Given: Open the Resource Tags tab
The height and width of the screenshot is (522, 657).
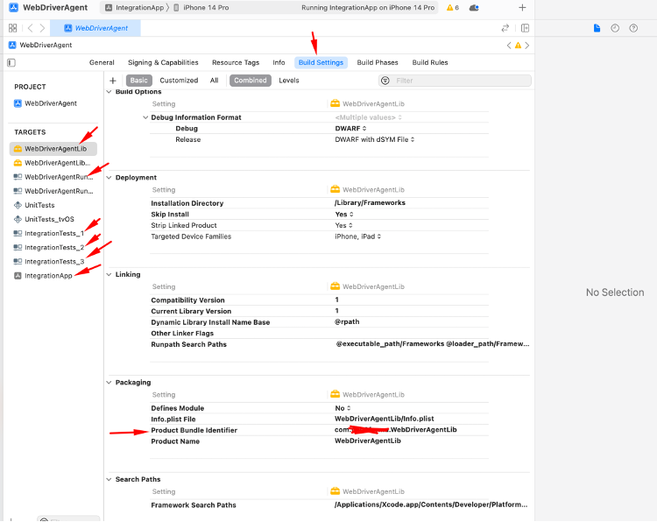Looking at the screenshot, I should (236, 62).
